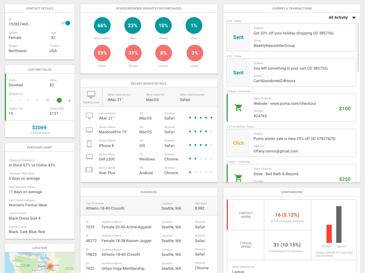Click the iMac 21" monitor icon
The image size is (365, 273).
(89, 116)
